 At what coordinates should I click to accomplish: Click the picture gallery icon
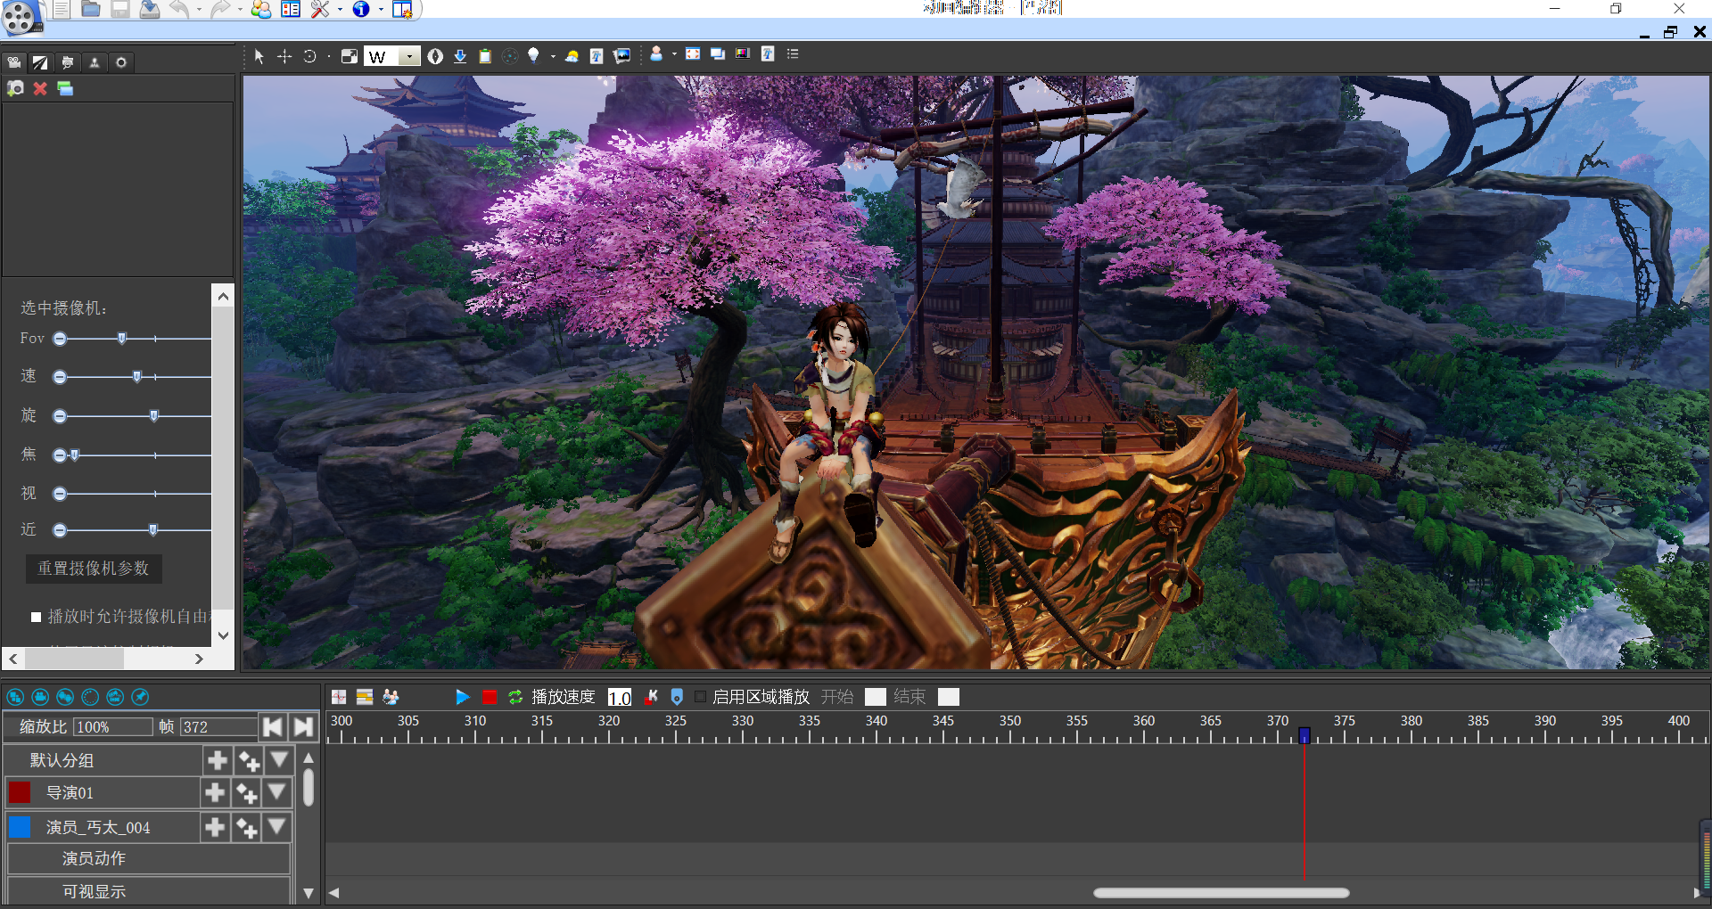click(x=622, y=55)
